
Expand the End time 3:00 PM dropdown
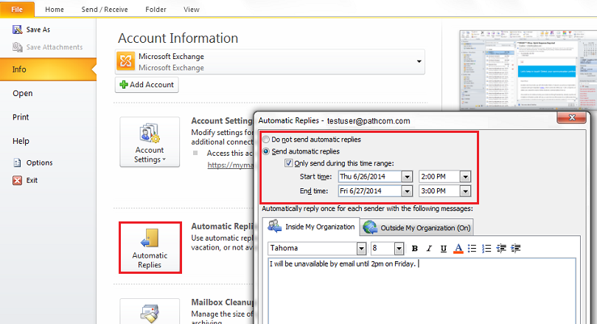point(465,191)
